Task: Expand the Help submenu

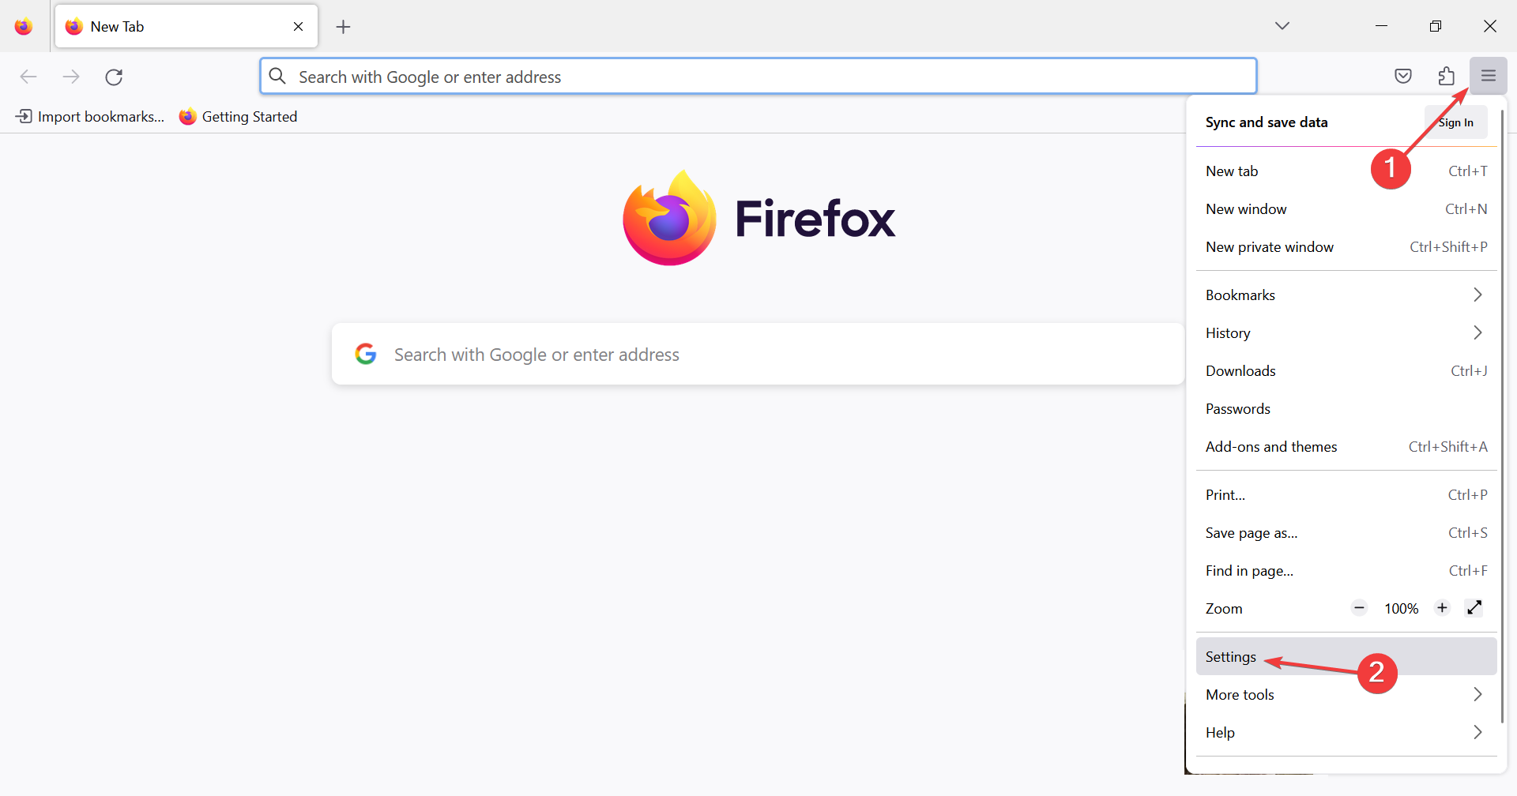Action: pos(1346,733)
